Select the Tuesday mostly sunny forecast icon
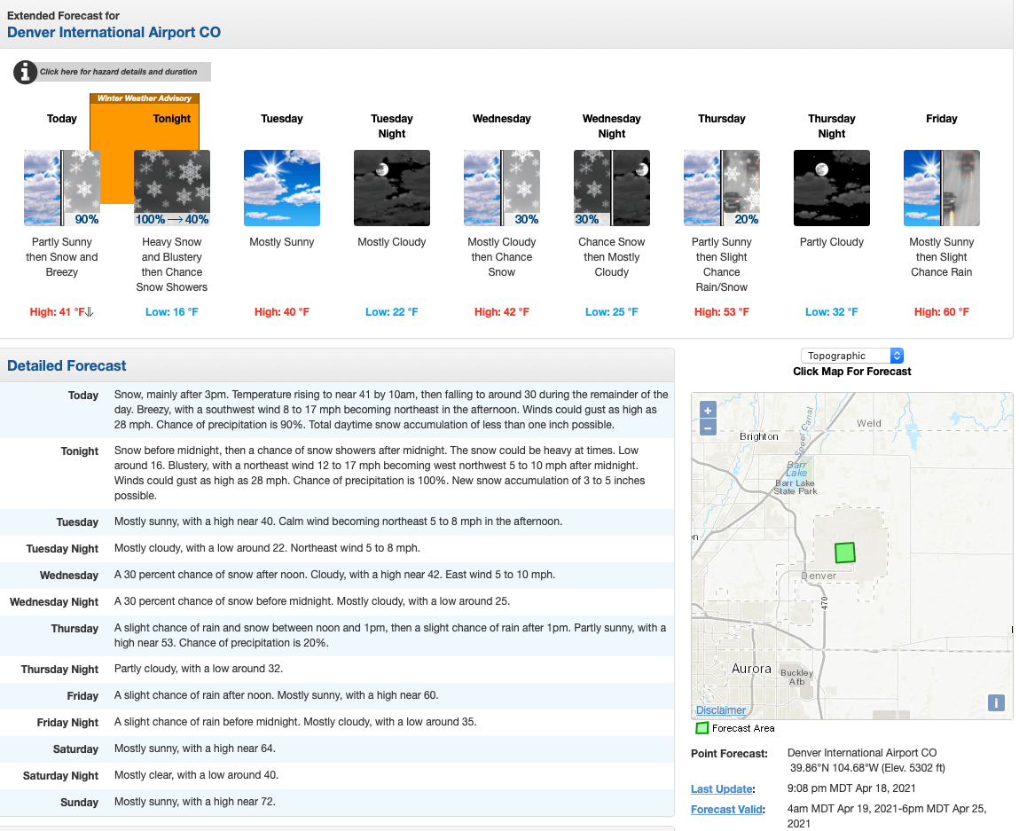1019x831 pixels. point(282,188)
